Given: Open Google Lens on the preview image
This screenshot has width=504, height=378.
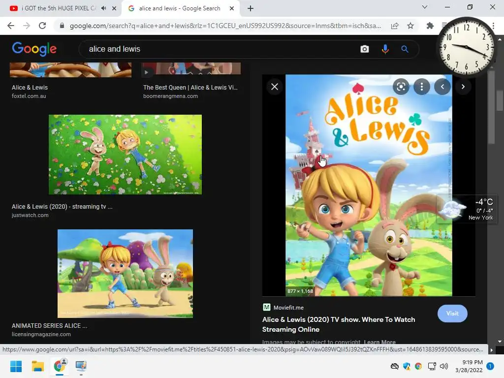Looking at the screenshot, I should click(x=401, y=87).
